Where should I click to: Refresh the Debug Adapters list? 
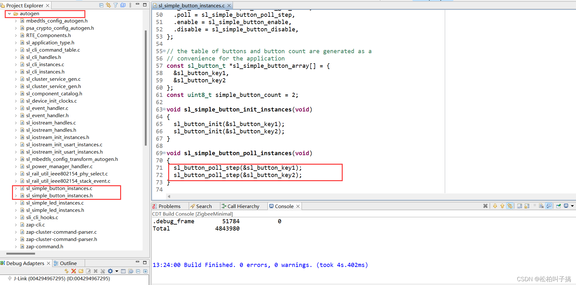tap(67, 271)
